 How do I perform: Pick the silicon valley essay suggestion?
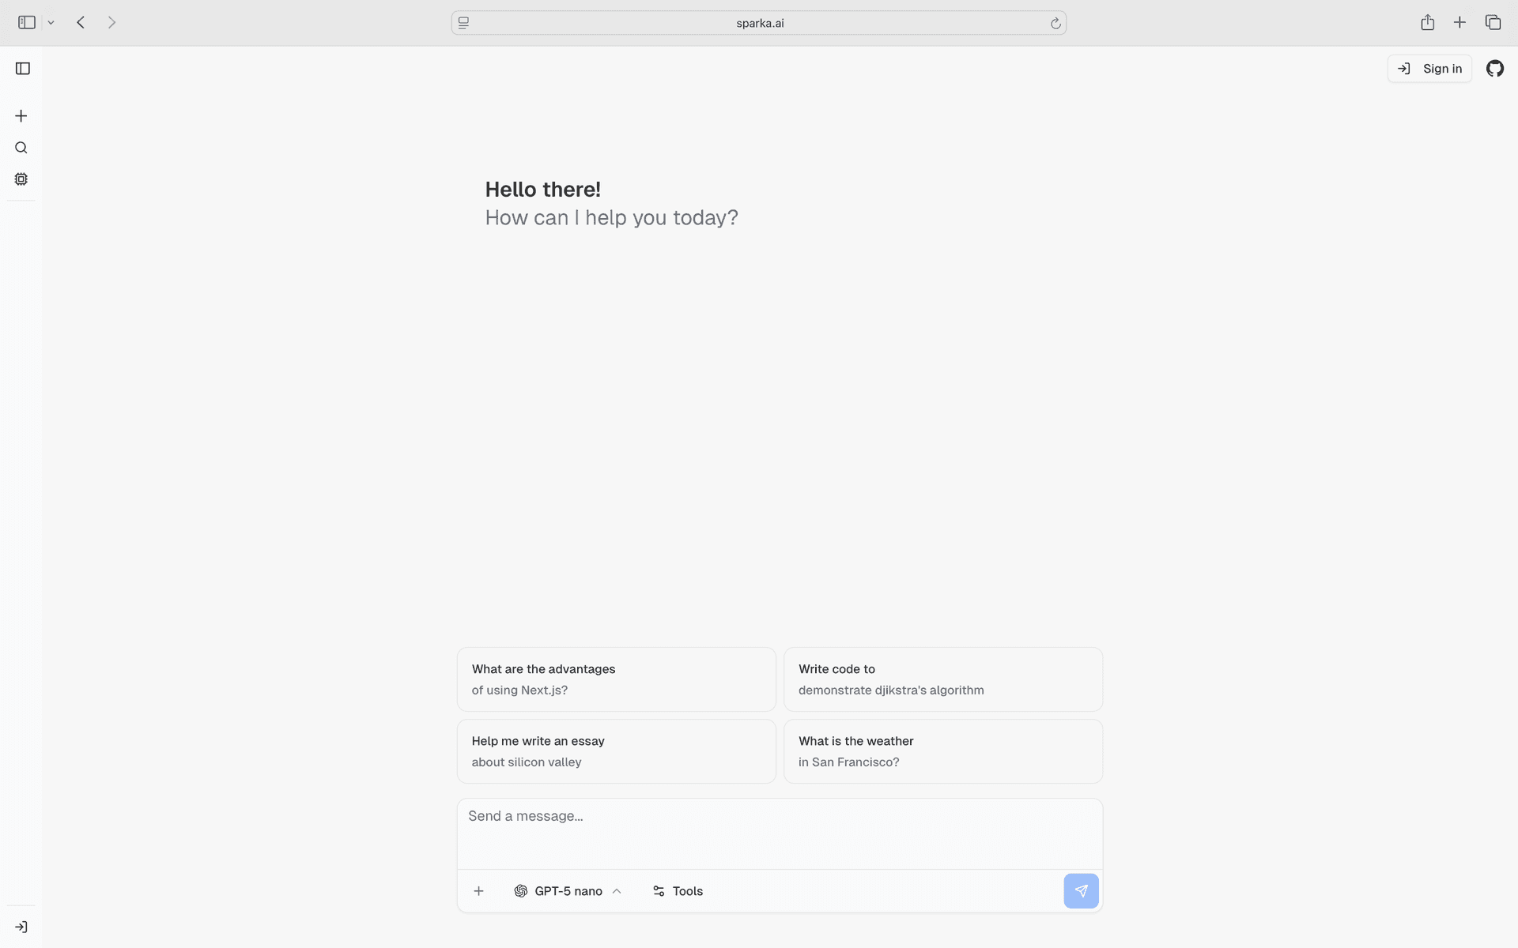pos(616,751)
